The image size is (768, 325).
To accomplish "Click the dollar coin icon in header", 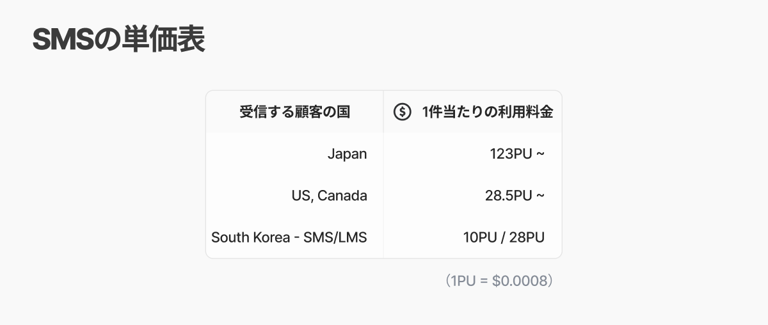I will point(402,112).
